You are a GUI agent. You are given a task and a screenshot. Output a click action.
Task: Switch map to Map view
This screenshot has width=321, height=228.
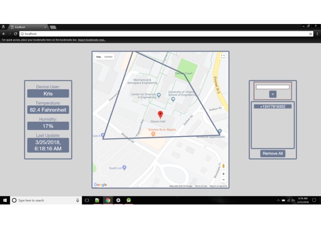click(x=98, y=57)
